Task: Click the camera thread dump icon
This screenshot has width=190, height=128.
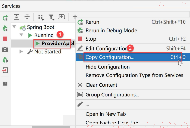Action: pos(5,49)
